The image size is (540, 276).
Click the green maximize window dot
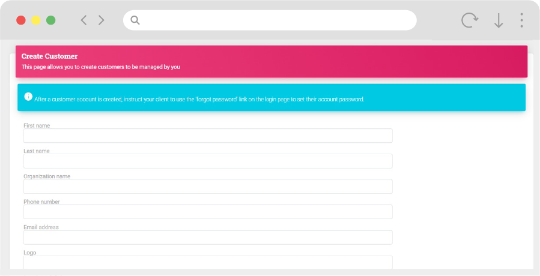(x=51, y=20)
